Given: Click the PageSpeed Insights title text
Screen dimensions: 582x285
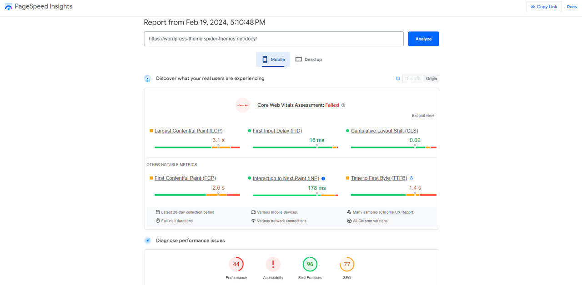Looking at the screenshot, I should [44, 7].
